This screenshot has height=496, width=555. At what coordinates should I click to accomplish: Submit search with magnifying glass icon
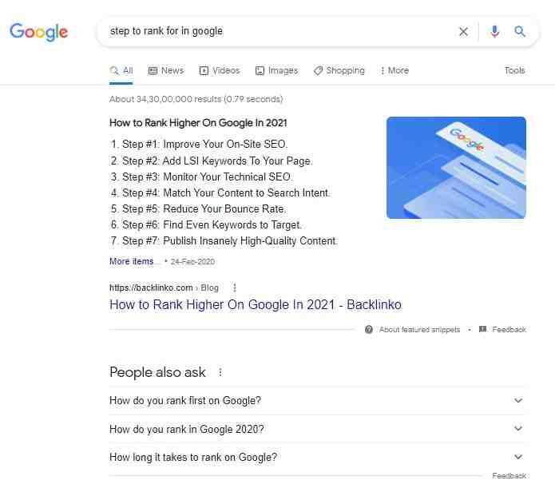click(x=519, y=31)
